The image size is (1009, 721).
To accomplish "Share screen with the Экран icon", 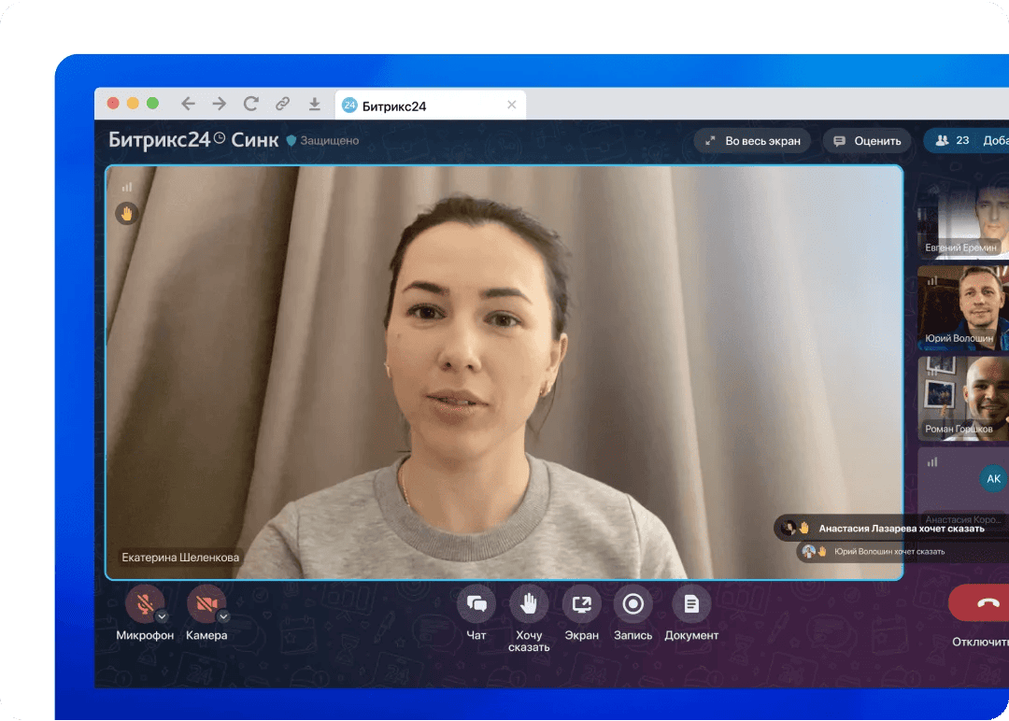I will [582, 604].
